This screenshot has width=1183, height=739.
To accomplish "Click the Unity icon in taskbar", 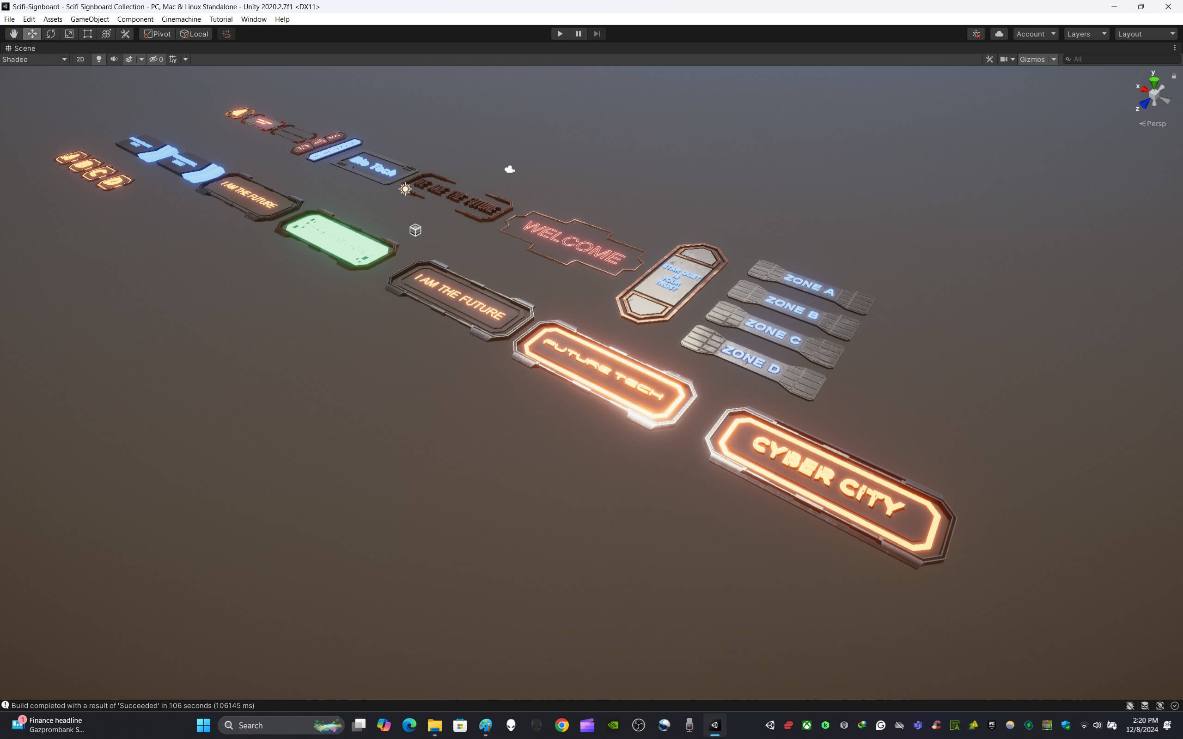I will point(715,725).
